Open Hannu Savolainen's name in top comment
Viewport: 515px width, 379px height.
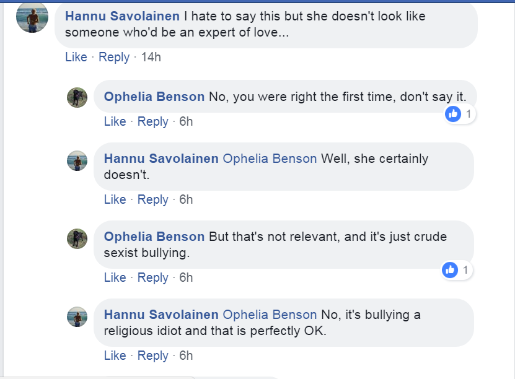(121, 16)
